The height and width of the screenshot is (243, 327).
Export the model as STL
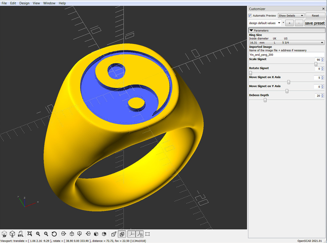click(x=20, y=234)
